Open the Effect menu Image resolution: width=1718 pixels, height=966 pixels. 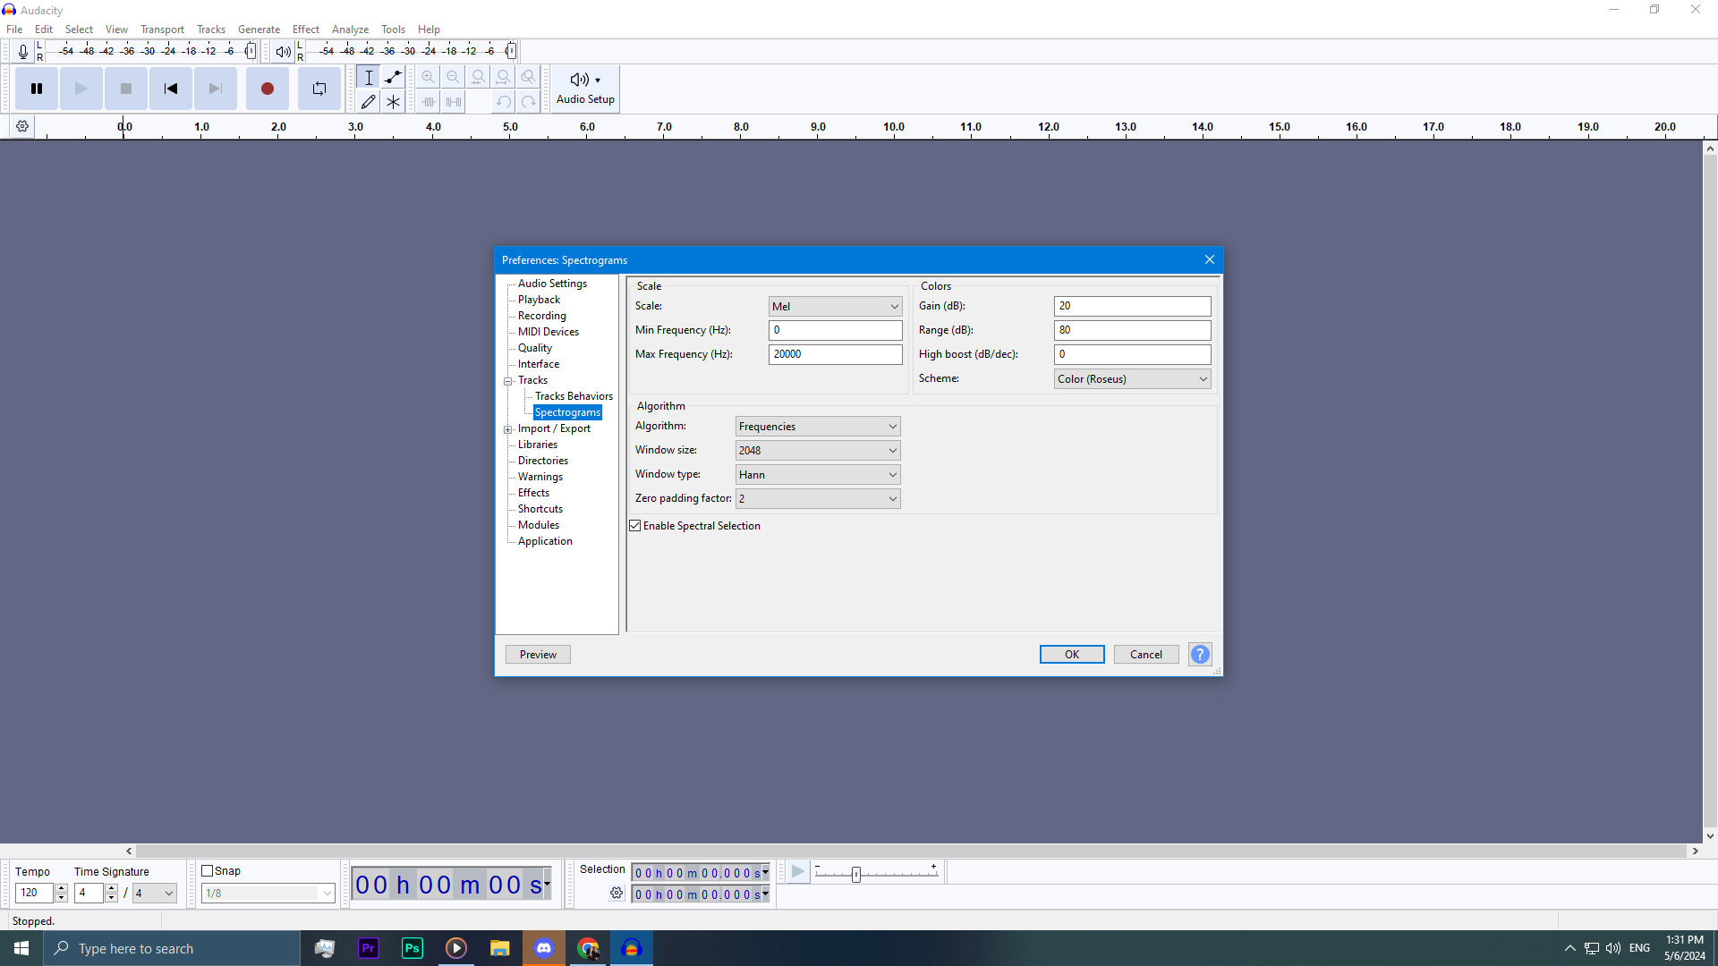(x=305, y=30)
